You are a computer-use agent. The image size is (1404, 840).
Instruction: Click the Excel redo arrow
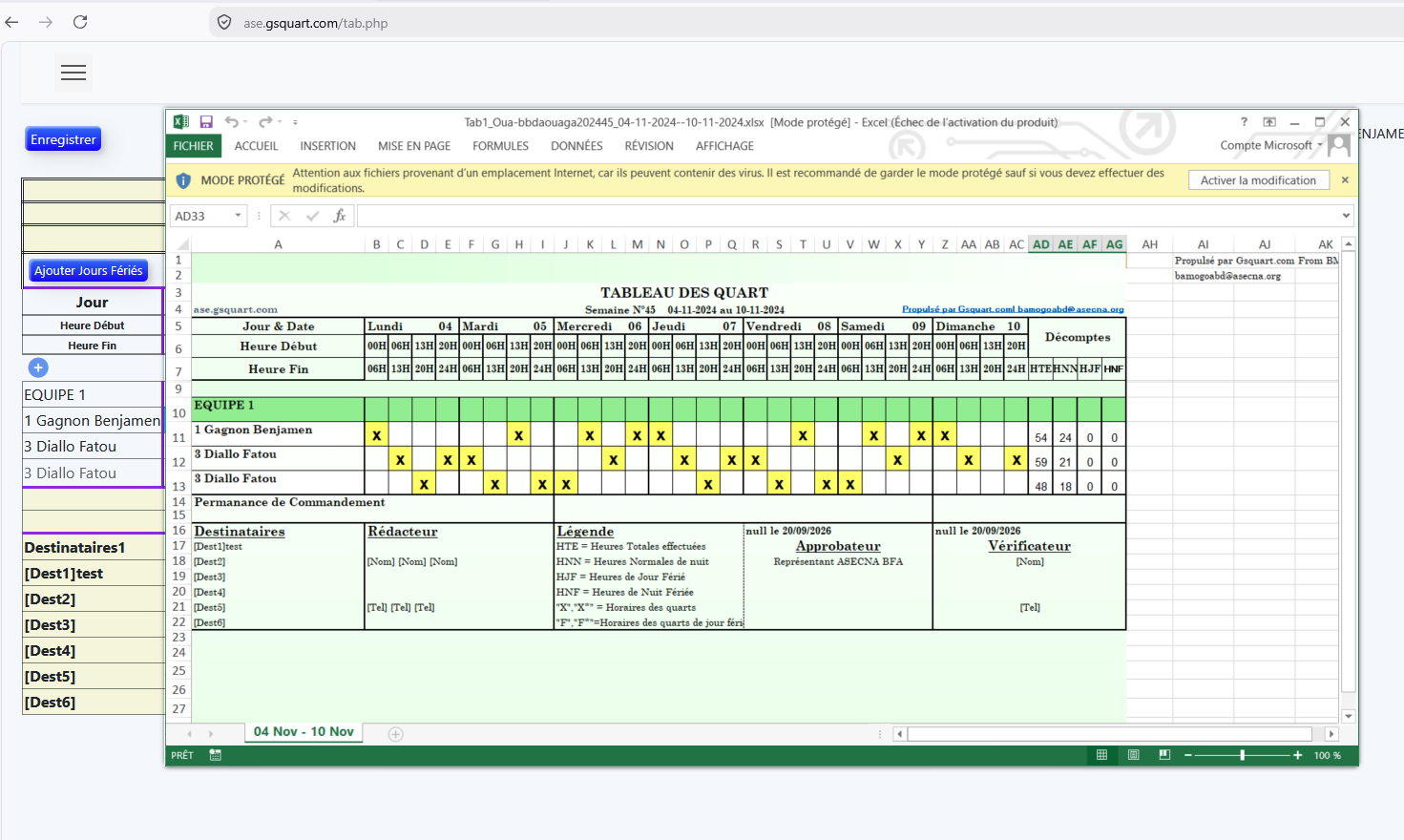coord(265,122)
